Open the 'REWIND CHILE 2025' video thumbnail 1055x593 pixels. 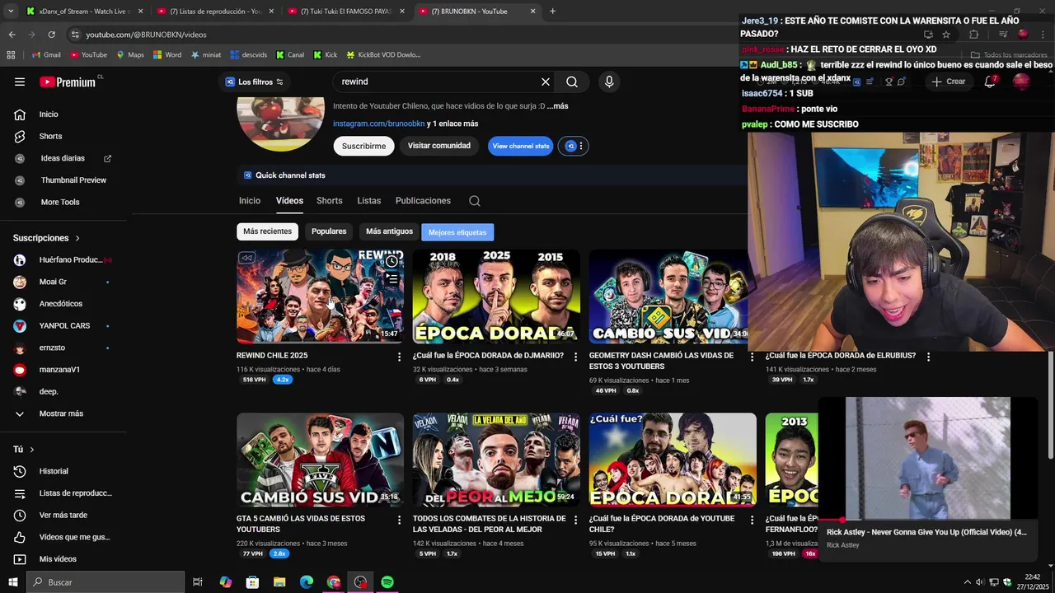point(320,296)
